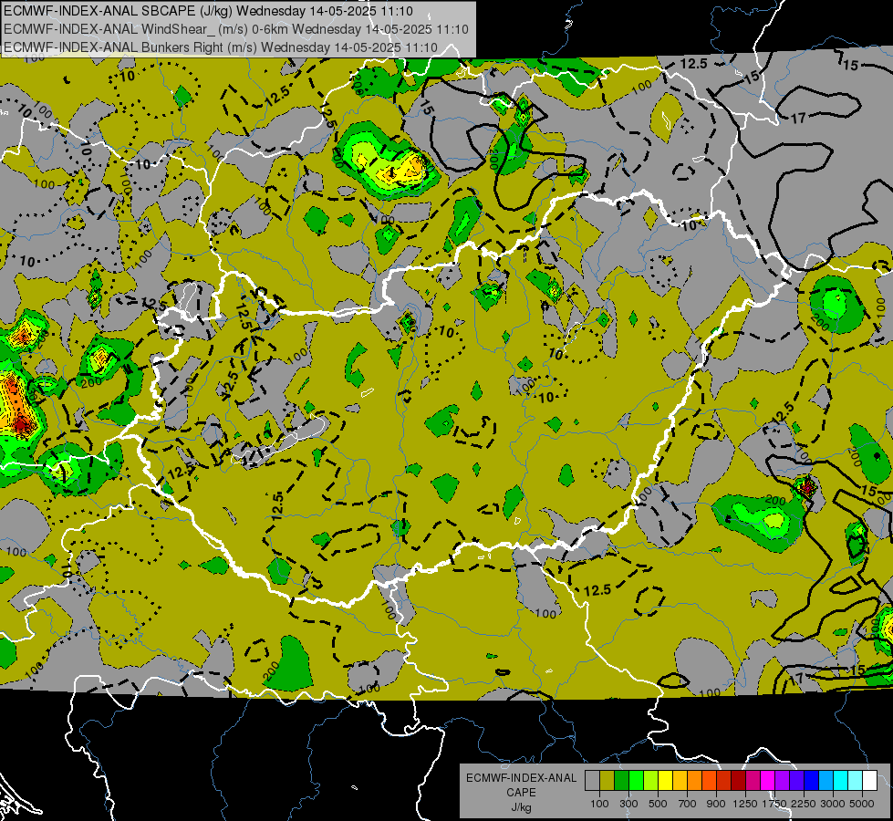This screenshot has height=821, width=893.
Task: Select the CAPE legend title
Action: click(x=521, y=793)
